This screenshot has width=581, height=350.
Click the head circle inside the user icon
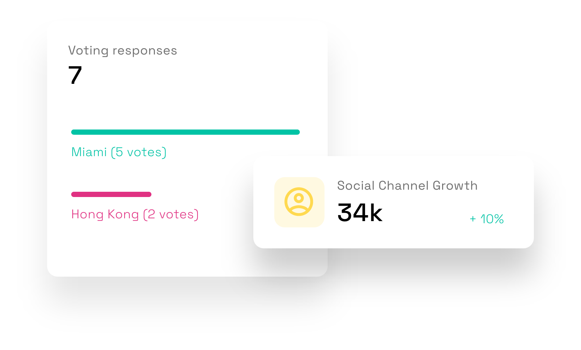(x=299, y=198)
